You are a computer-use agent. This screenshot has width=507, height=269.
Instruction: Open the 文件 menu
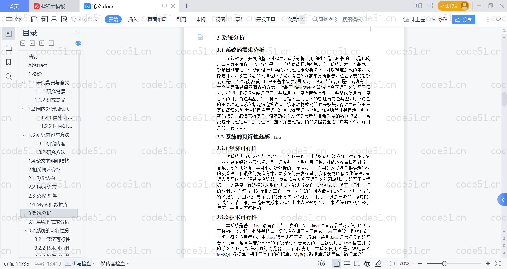(x=15, y=19)
